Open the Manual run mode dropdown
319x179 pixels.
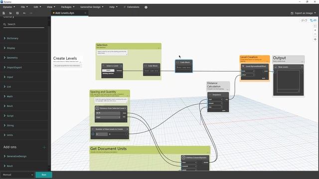click(17, 175)
